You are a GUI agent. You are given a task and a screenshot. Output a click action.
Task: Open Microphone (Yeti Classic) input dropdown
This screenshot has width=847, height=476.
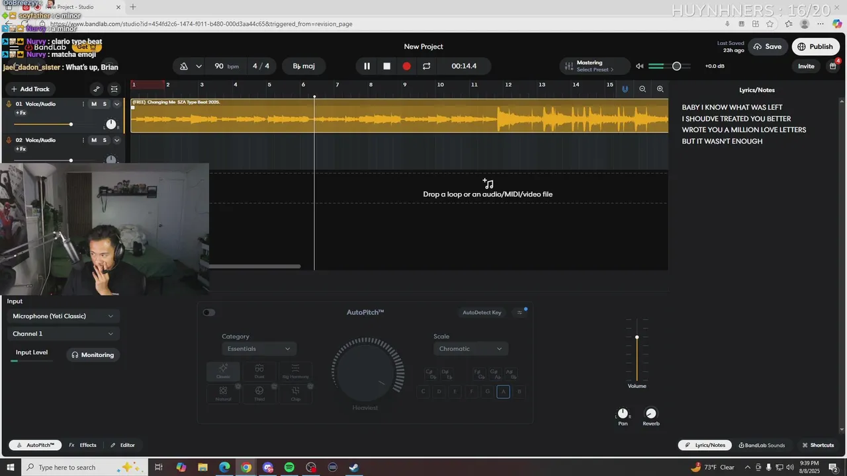[x=63, y=316]
